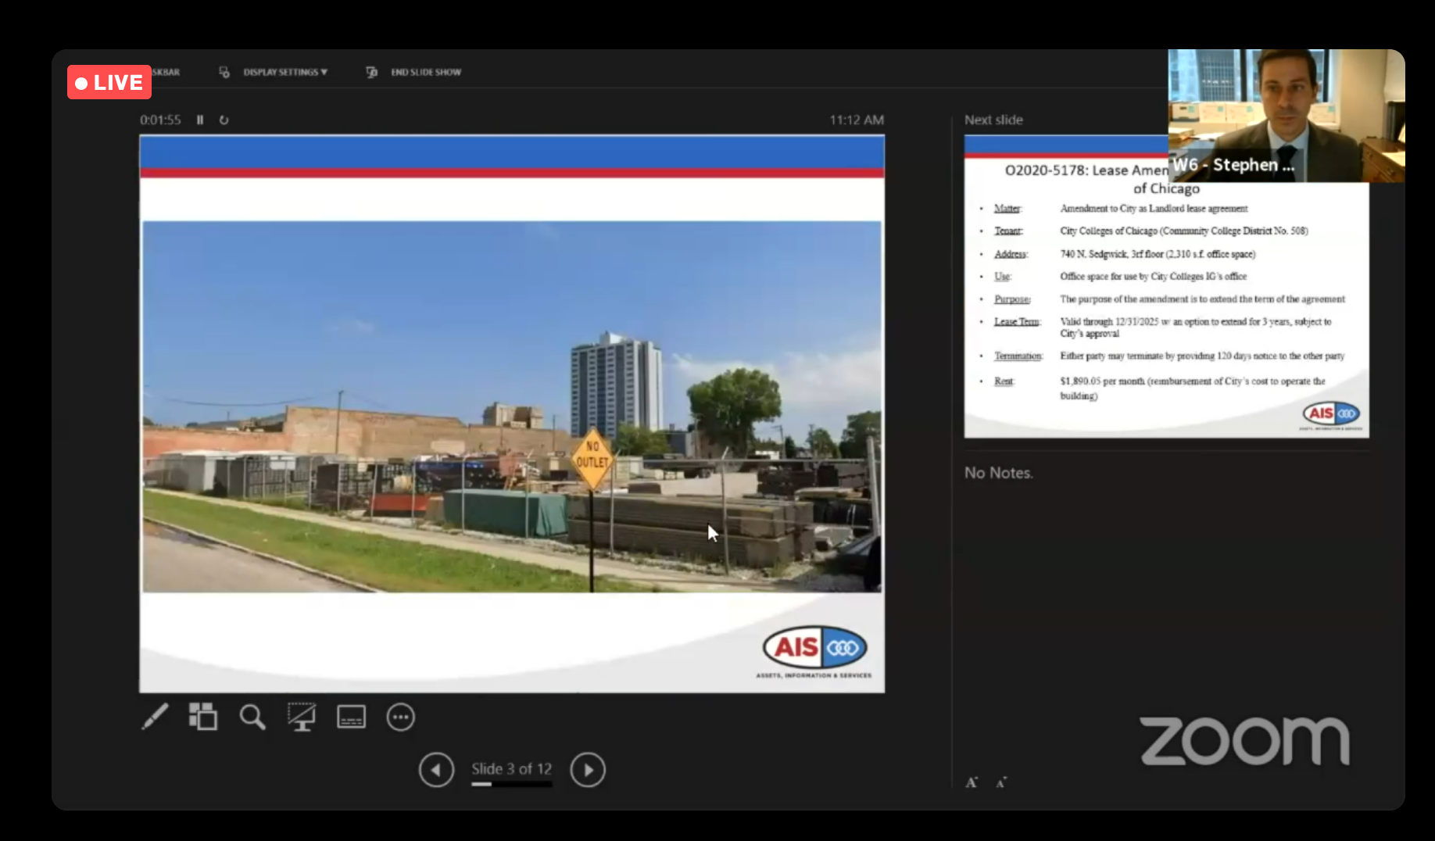This screenshot has height=841, width=1435.
Task: Click the Termination label on next slide
Action: click(x=1018, y=356)
